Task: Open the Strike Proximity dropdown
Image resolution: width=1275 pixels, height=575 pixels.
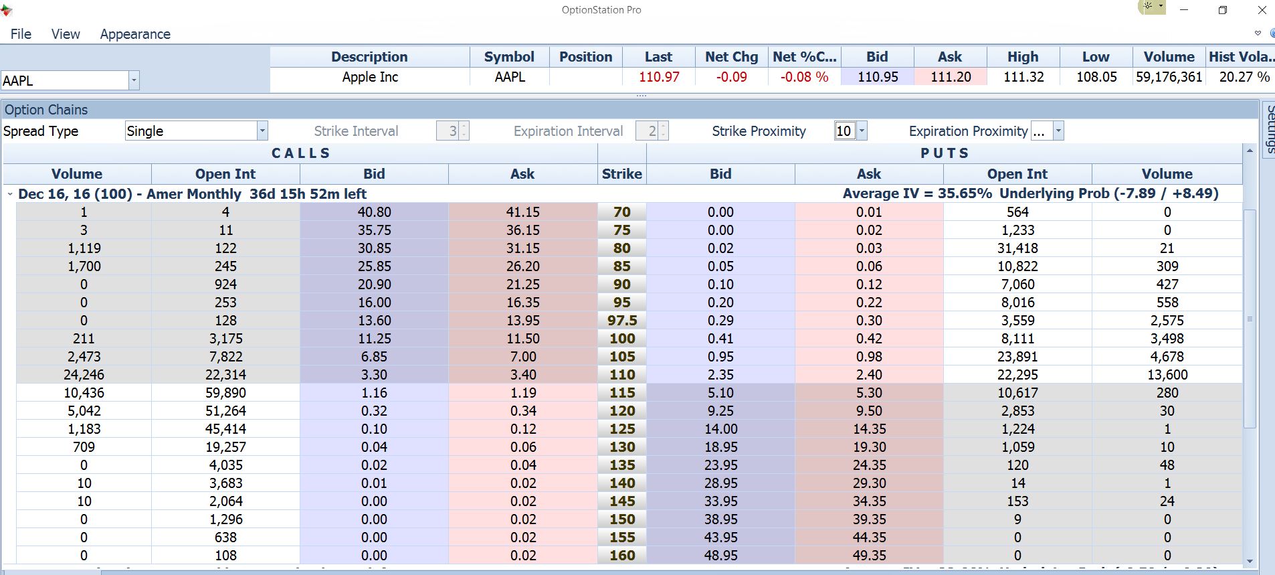Action: pyautogui.click(x=862, y=131)
